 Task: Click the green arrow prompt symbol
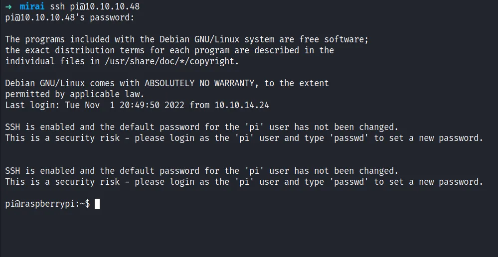pos(8,7)
